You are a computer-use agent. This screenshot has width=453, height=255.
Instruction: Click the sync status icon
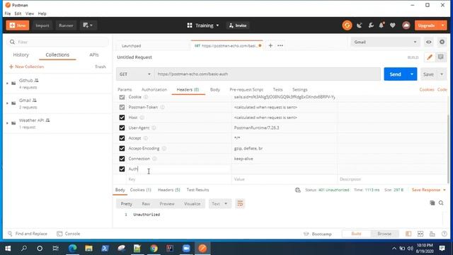pyautogui.click(x=347, y=25)
